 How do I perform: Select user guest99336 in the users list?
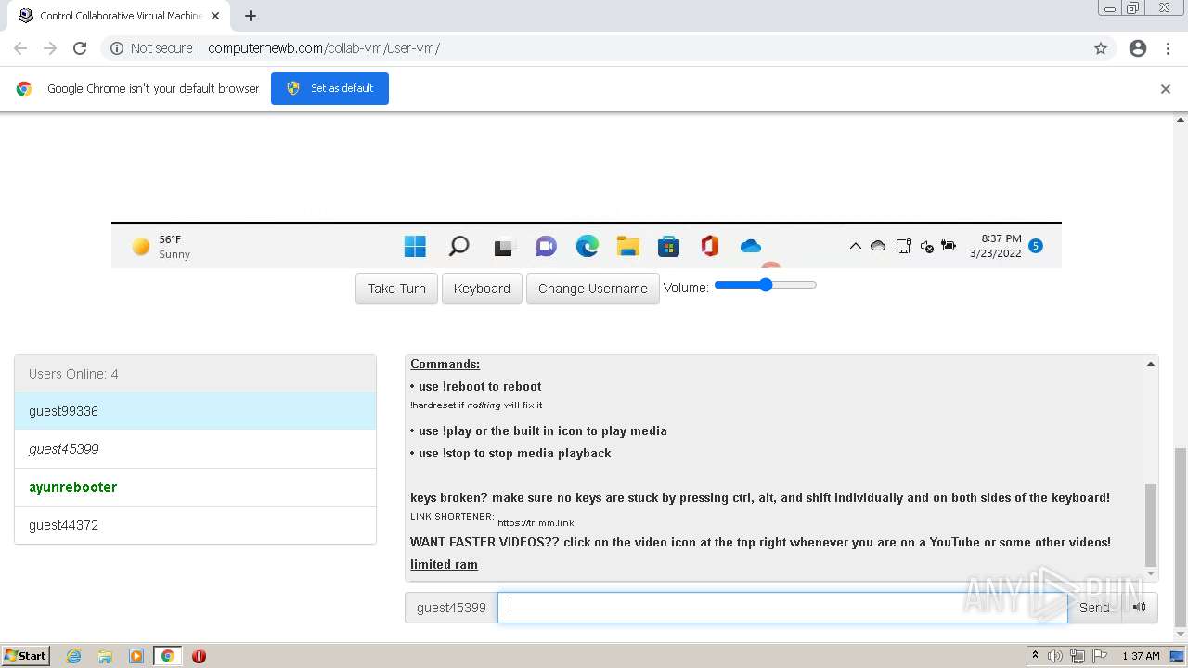pos(195,411)
